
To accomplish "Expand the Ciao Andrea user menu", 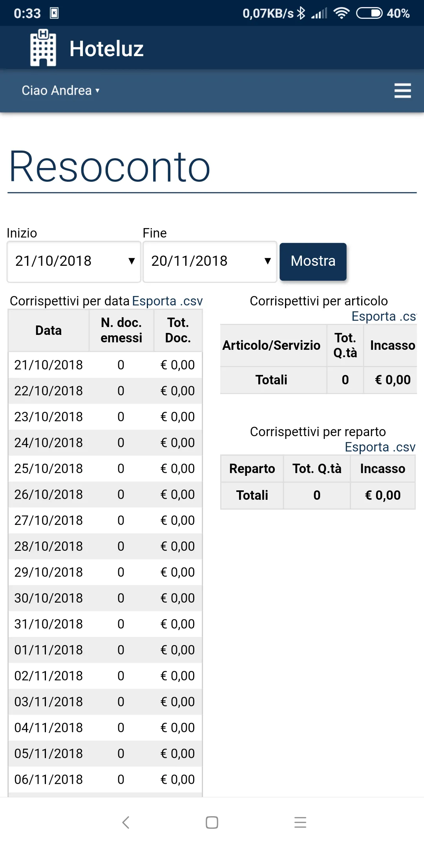I will pyautogui.click(x=60, y=91).
